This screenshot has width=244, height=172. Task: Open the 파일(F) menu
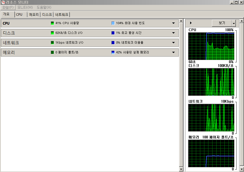(8, 7)
